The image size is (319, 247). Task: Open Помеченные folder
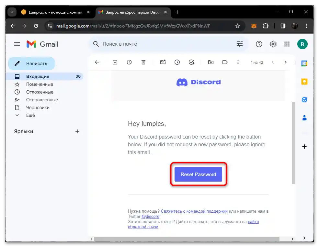click(x=45, y=84)
